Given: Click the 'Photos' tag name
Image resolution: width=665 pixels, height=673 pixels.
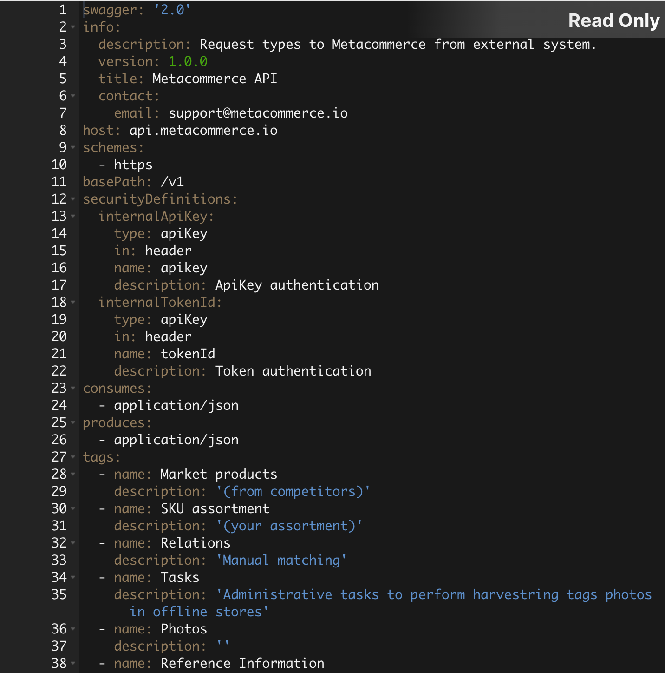Looking at the screenshot, I should point(184,629).
